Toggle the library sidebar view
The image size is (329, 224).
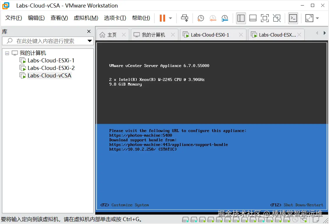[241, 18]
